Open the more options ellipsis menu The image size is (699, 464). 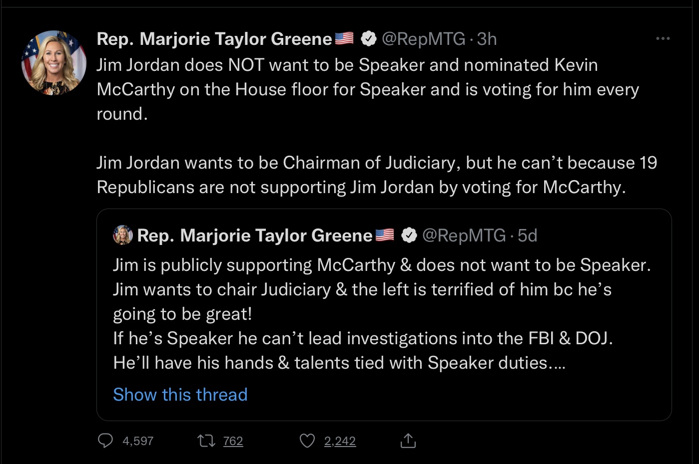[x=663, y=38]
